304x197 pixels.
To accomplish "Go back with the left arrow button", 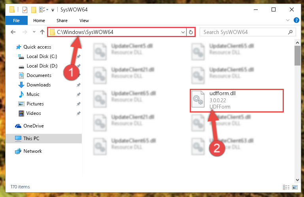I will coord(13,32).
